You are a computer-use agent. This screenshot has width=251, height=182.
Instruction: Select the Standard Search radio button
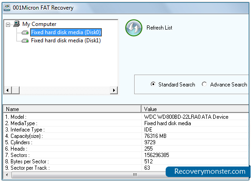[x=153, y=84]
